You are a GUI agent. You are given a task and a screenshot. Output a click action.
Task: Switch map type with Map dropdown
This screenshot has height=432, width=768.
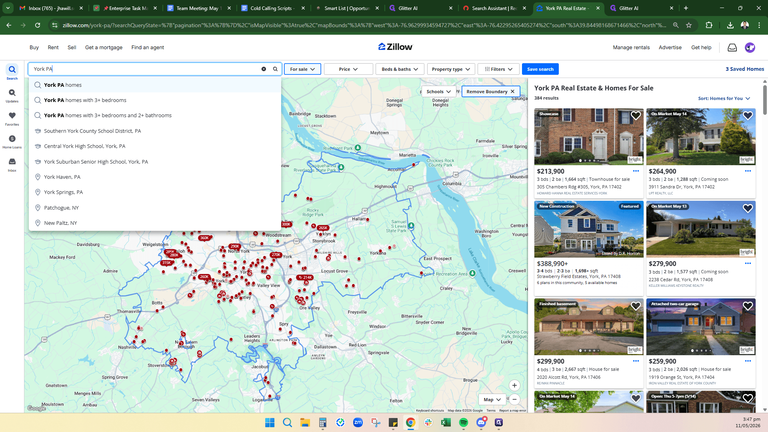tap(492, 400)
